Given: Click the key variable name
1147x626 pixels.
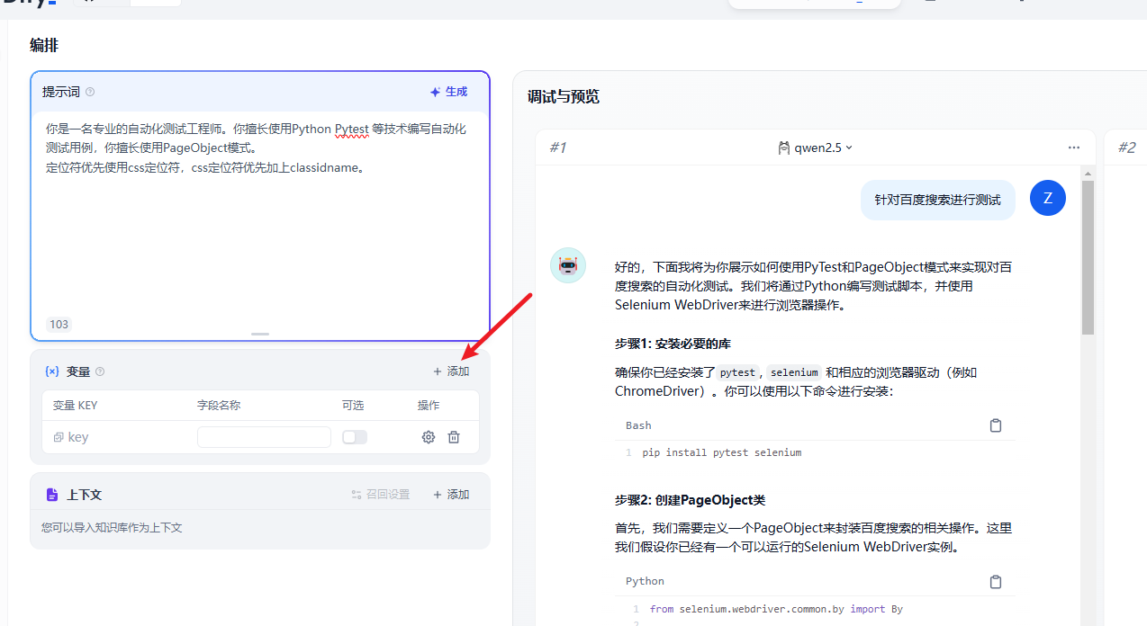Looking at the screenshot, I should pyautogui.click(x=78, y=437).
